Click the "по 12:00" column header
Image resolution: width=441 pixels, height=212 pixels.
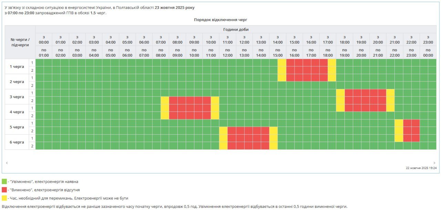(227, 52)
